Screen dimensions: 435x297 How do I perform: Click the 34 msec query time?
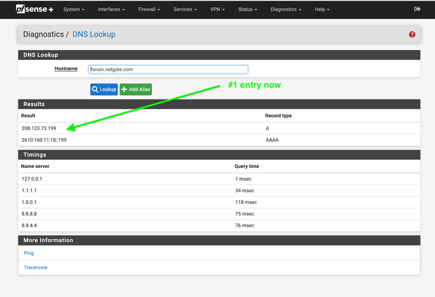tap(245, 191)
